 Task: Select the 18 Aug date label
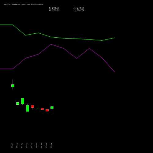51,146
